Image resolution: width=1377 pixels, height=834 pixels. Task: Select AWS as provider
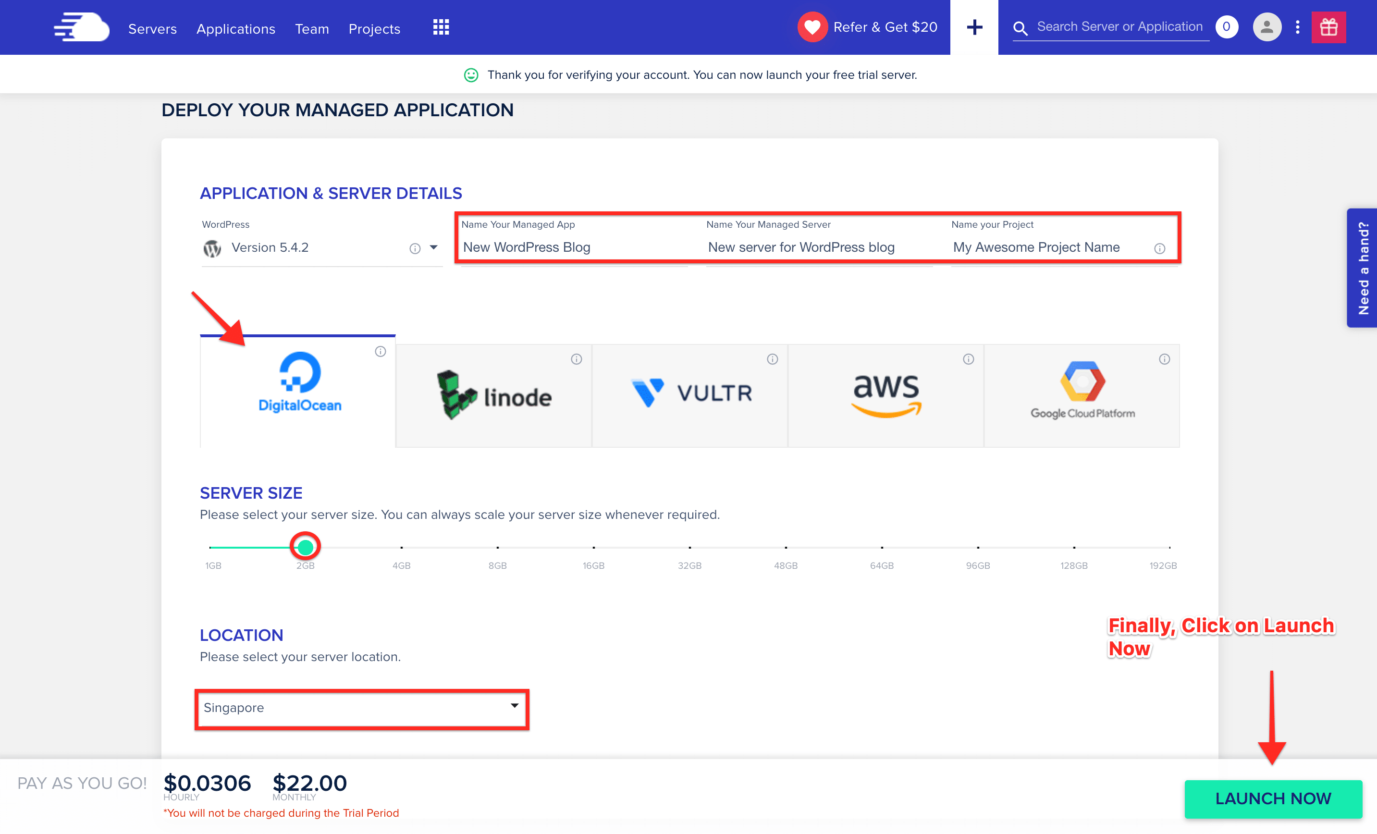[886, 396]
